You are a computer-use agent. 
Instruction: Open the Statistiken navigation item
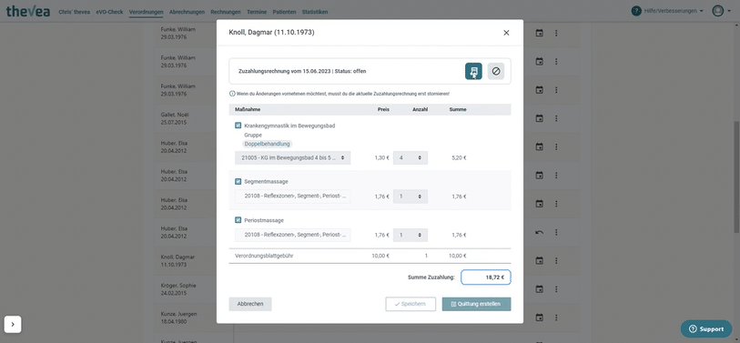click(x=315, y=12)
